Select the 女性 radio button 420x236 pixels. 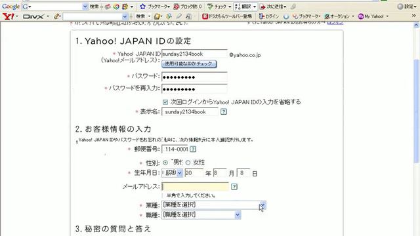pyautogui.click(x=188, y=163)
